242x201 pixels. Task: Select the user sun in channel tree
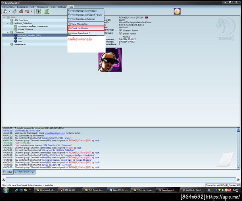(x=20, y=41)
